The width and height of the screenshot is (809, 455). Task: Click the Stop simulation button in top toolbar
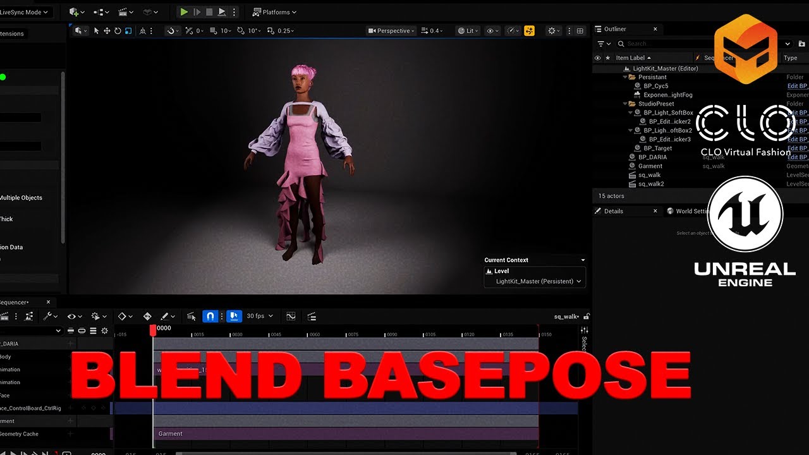(209, 12)
